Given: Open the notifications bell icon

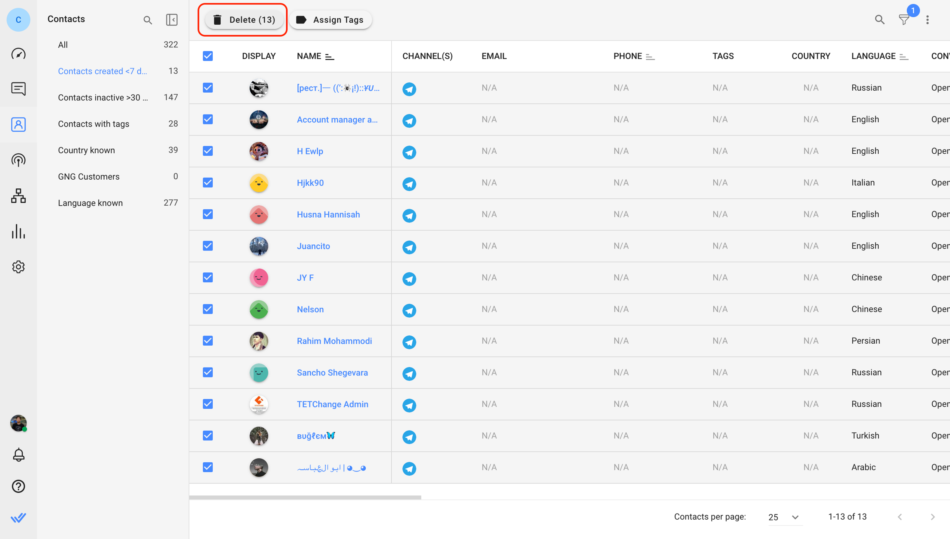Looking at the screenshot, I should pyautogui.click(x=18, y=455).
